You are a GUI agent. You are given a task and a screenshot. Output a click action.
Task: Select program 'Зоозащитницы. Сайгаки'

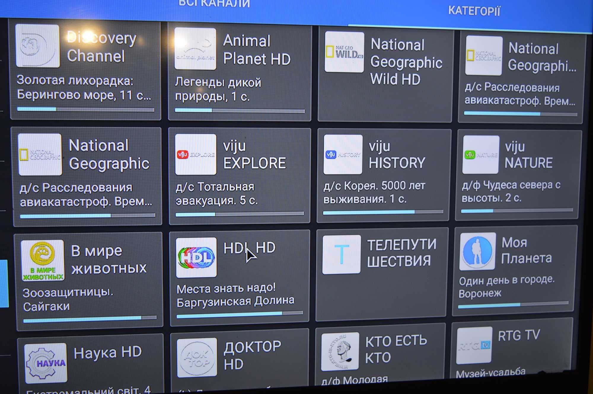point(68,299)
